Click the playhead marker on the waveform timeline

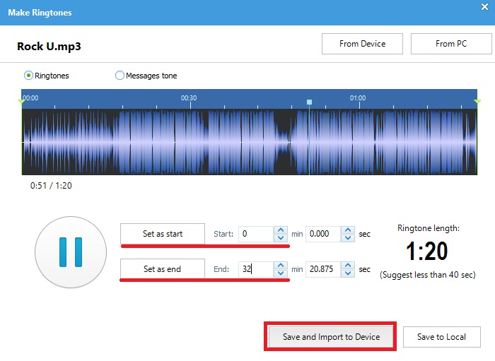pyautogui.click(x=309, y=102)
